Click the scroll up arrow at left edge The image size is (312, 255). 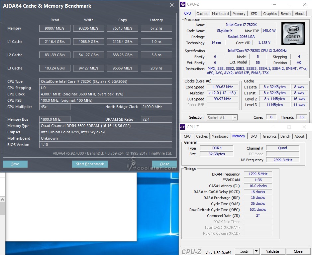click(2, 199)
